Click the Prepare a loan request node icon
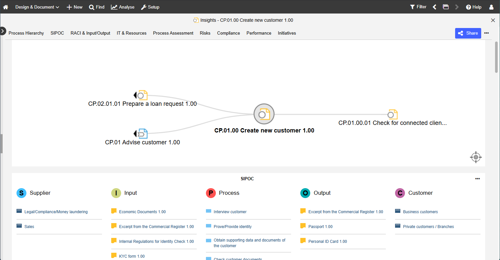This screenshot has width=500, height=260. pos(142,95)
